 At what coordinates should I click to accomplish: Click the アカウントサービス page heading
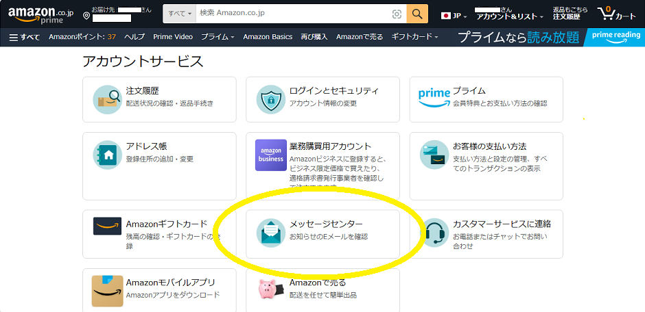143,62
